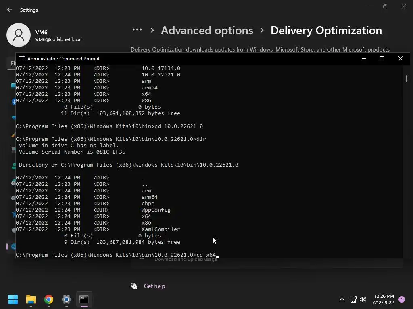
Task: Open the Windows Start menu
Action: (13, 299)
